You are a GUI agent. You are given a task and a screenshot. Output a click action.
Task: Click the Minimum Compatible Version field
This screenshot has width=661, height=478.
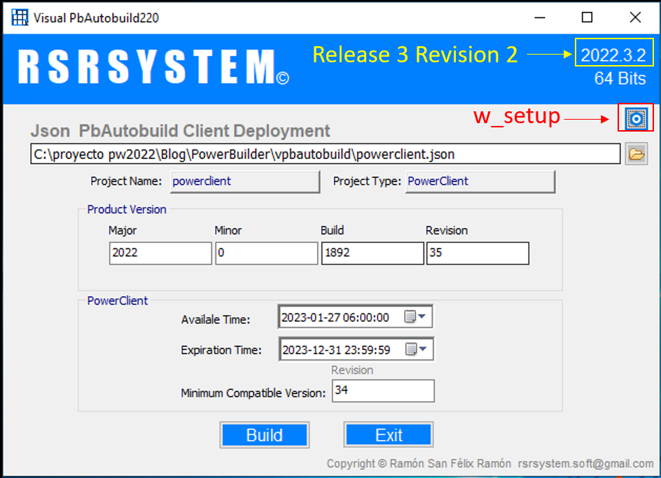383,391
